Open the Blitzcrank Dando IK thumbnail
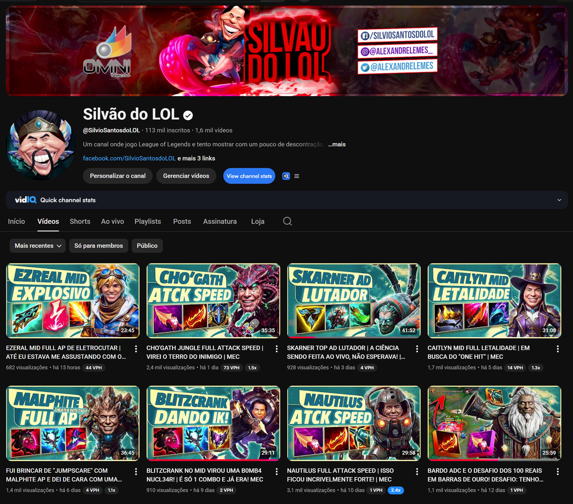The width and height of the screenshot is (573, 504). pos(213,423)
